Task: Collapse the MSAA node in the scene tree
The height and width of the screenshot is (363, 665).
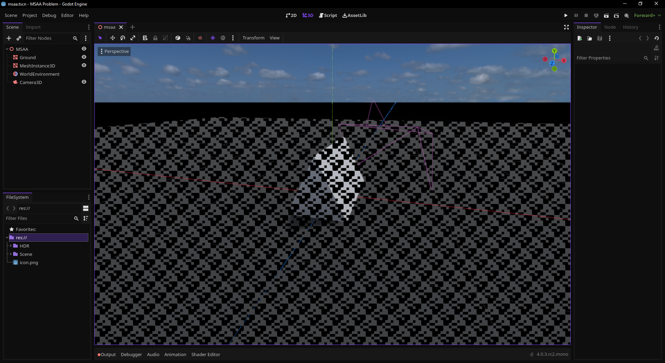Action: [x=6, y=49]
